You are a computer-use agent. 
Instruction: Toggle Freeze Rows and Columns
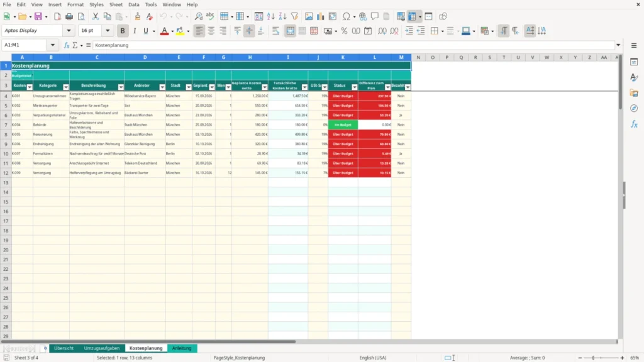[x=413, y=16]
